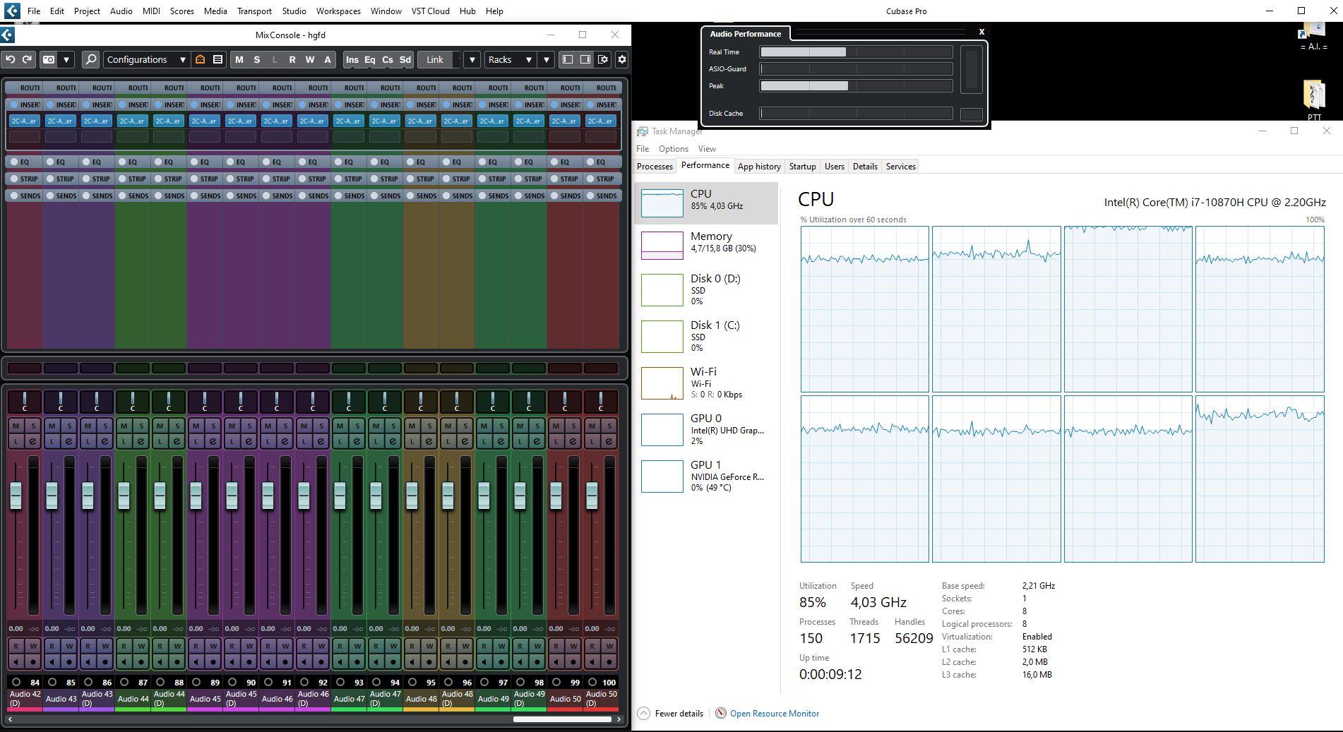Image resolution: width=1343 pixels, height=732 pixels.
Task: Open the EQ rack header on first channel
Action: coord(24,162)
